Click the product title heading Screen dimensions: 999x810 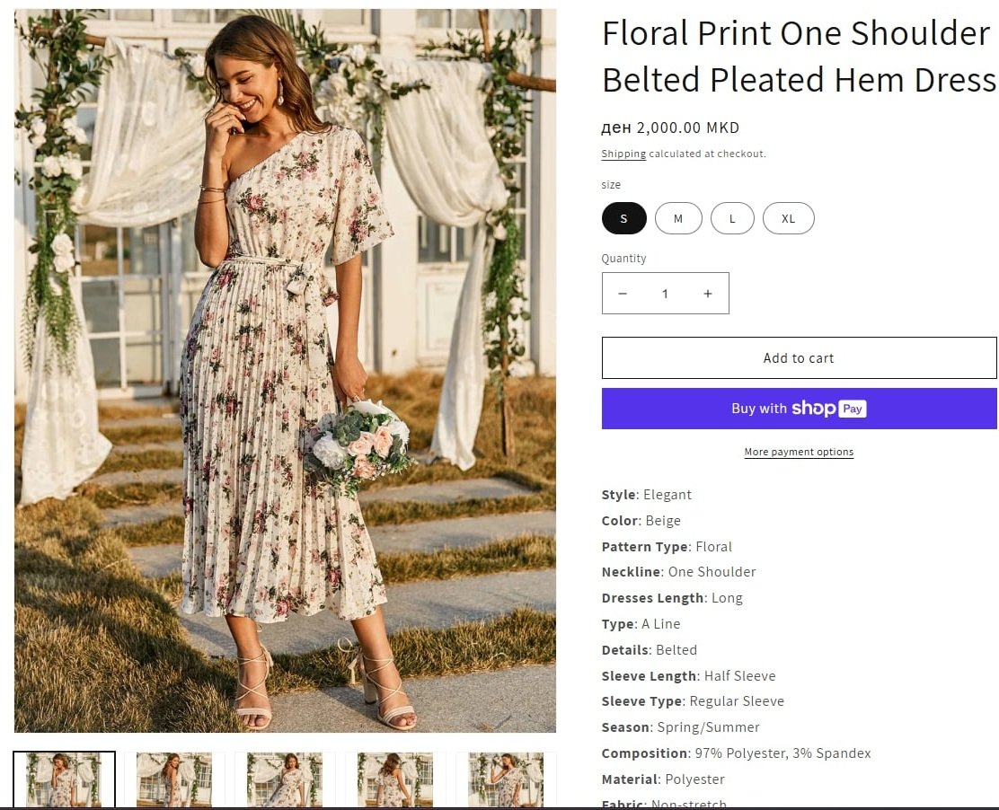click(798, 57)
